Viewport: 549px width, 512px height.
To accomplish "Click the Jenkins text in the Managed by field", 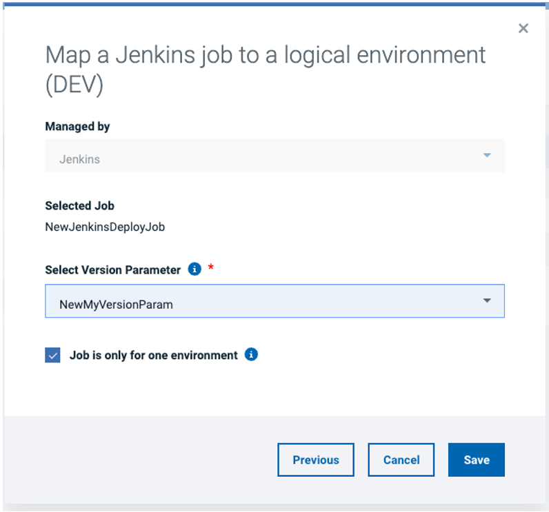I will (x=79, y=159).
